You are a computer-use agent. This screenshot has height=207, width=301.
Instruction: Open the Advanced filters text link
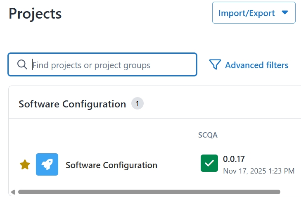click(256, 65)
